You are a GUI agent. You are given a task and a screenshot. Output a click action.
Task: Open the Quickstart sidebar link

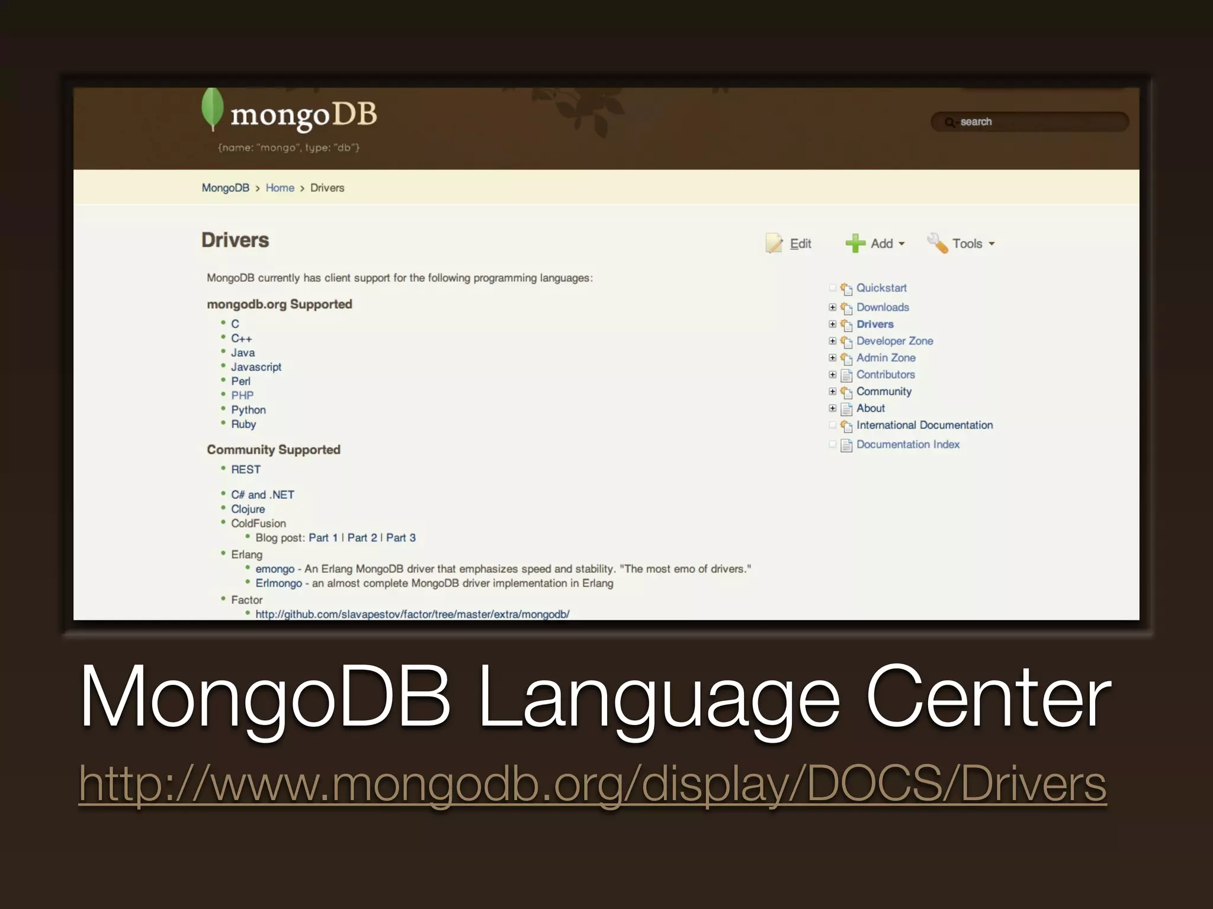[881, 288]
